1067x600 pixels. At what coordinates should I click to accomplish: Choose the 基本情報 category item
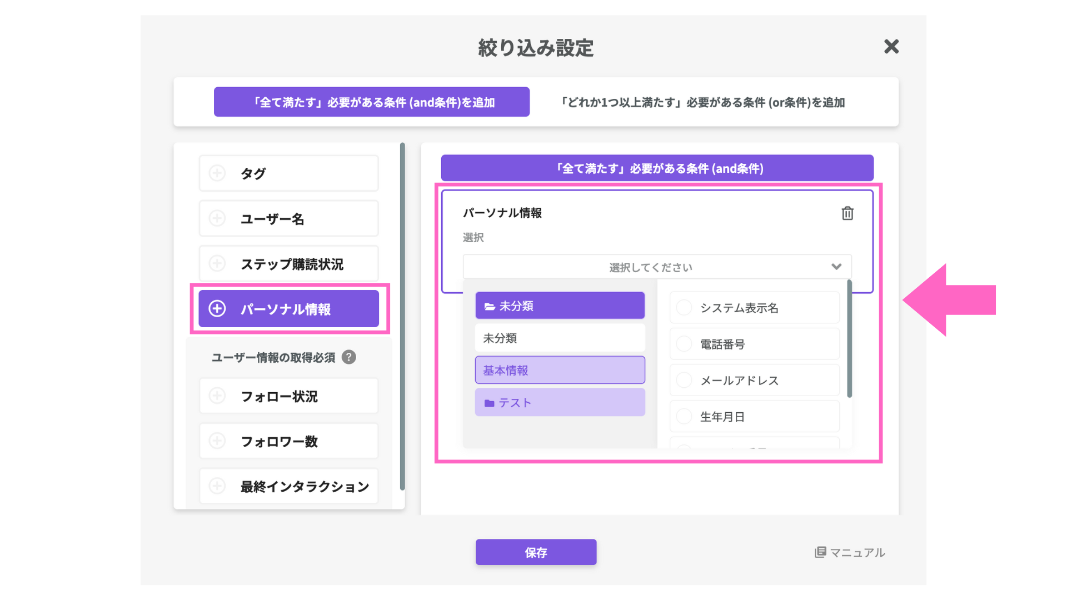coord(560,371)
